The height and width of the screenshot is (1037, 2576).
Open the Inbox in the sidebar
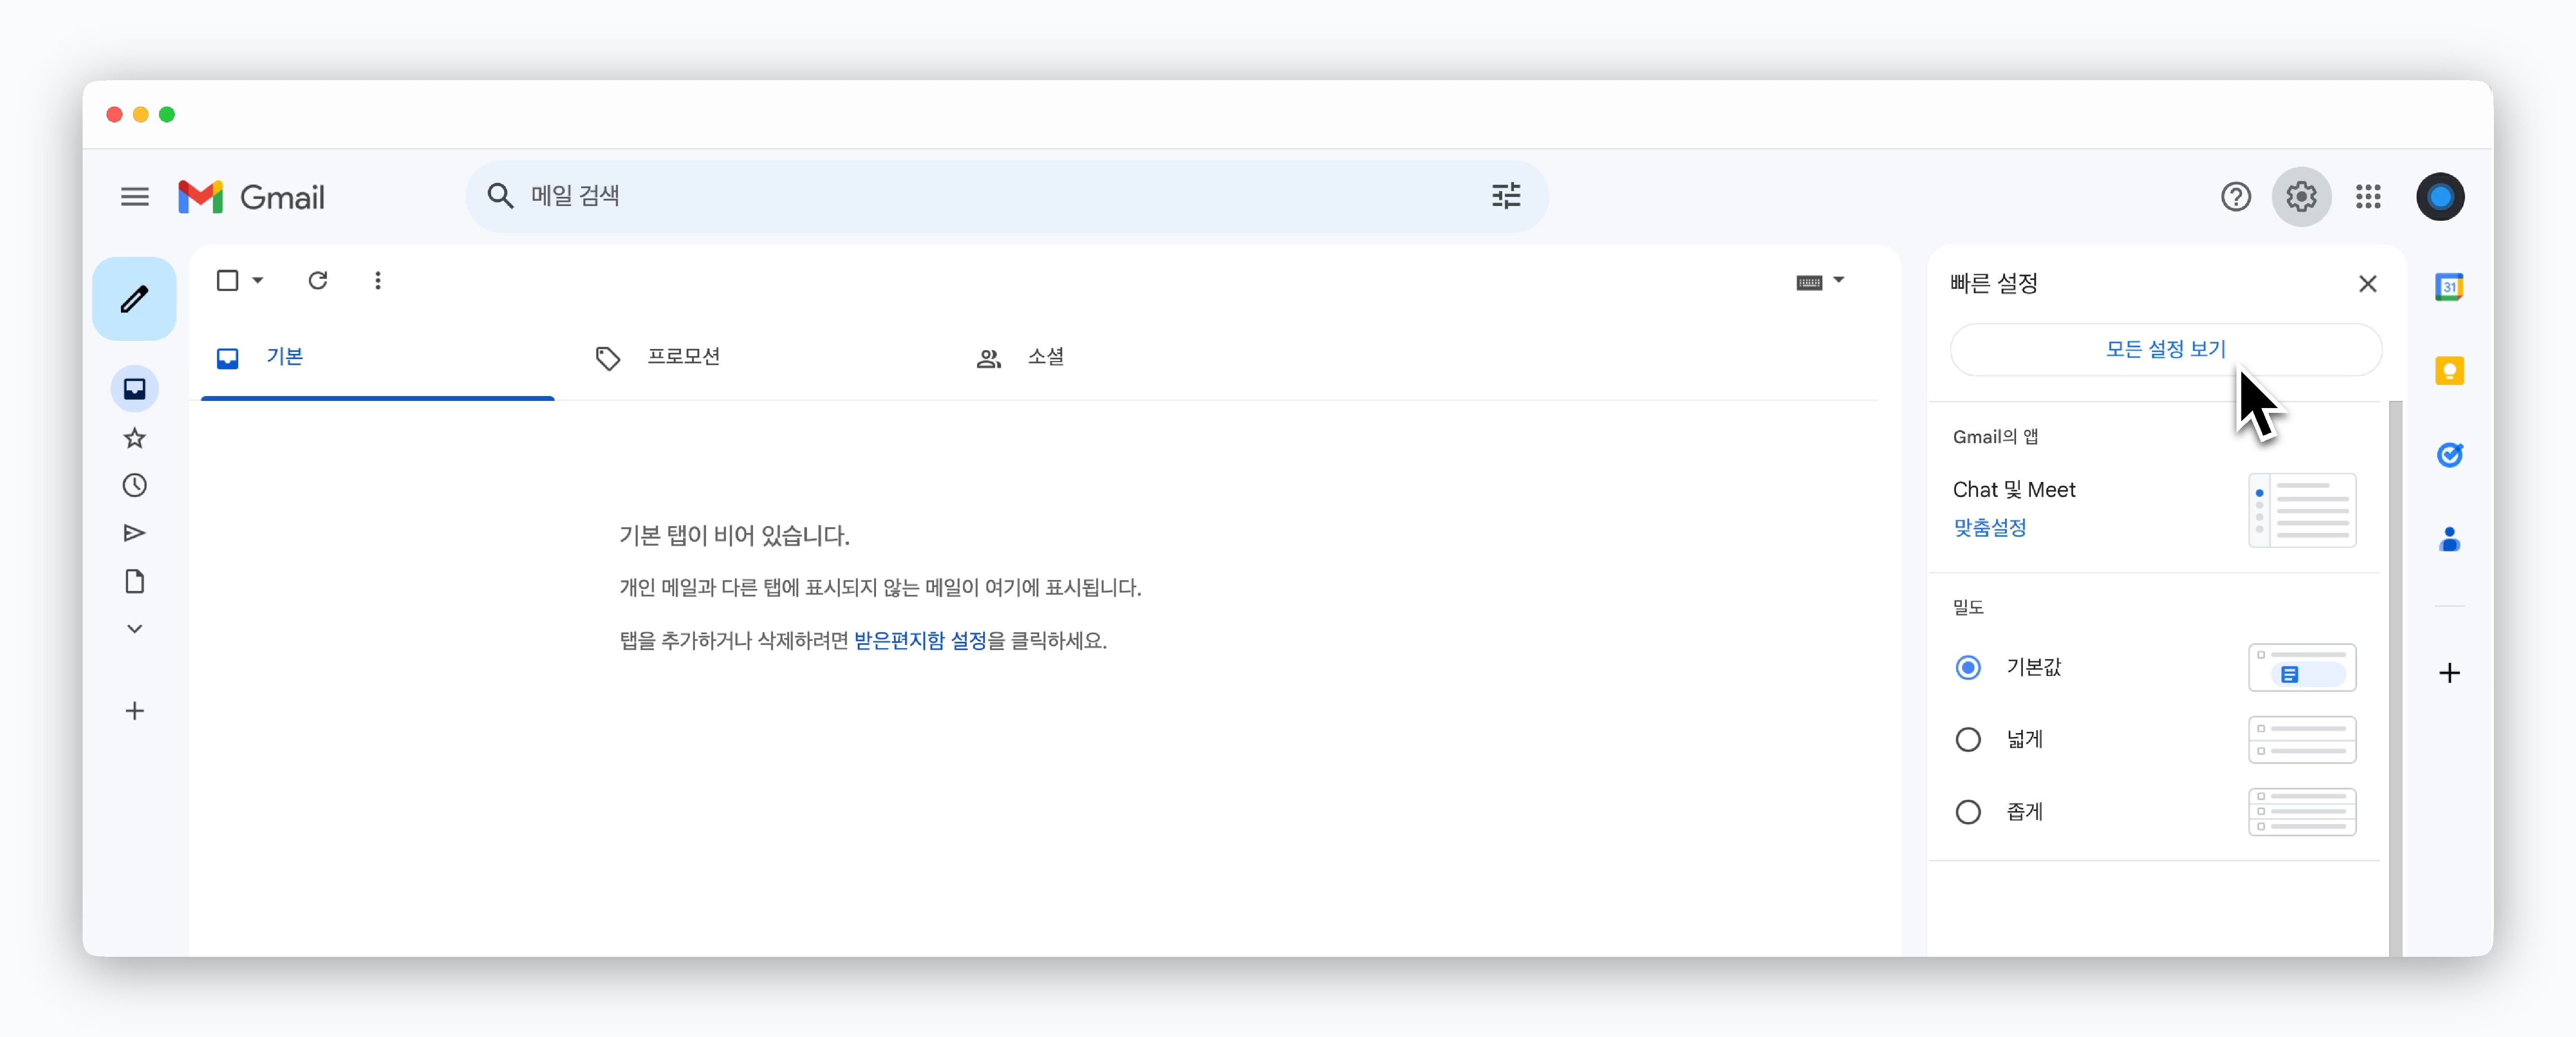134,388
